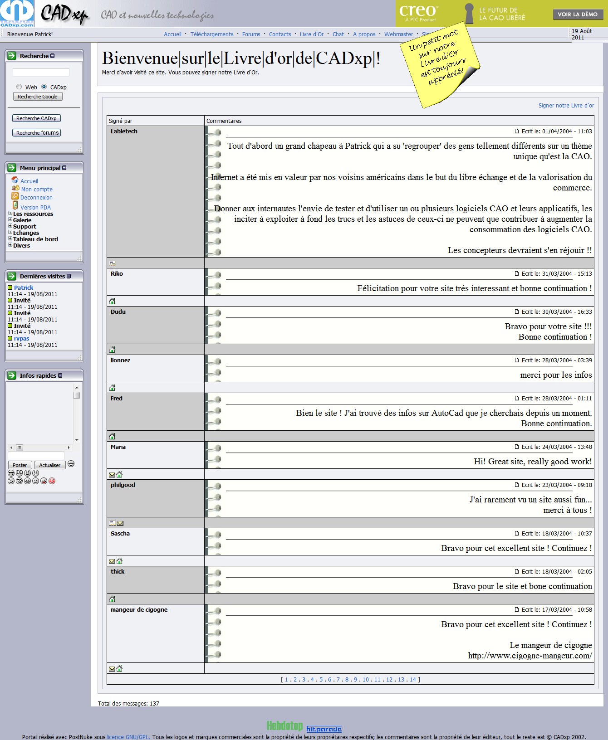Viewport: 608px width, 740px height.
Task: Click the sunglasses smiley in Infos rapides
Action: tap(11, 473)
